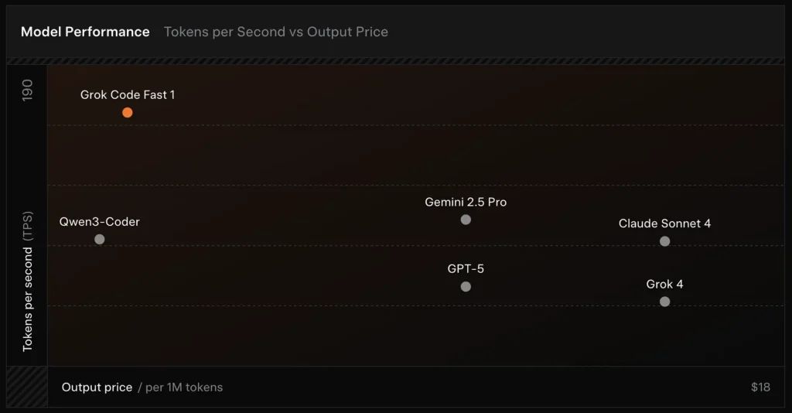Click the Grok 4 text label

point(664,285)
